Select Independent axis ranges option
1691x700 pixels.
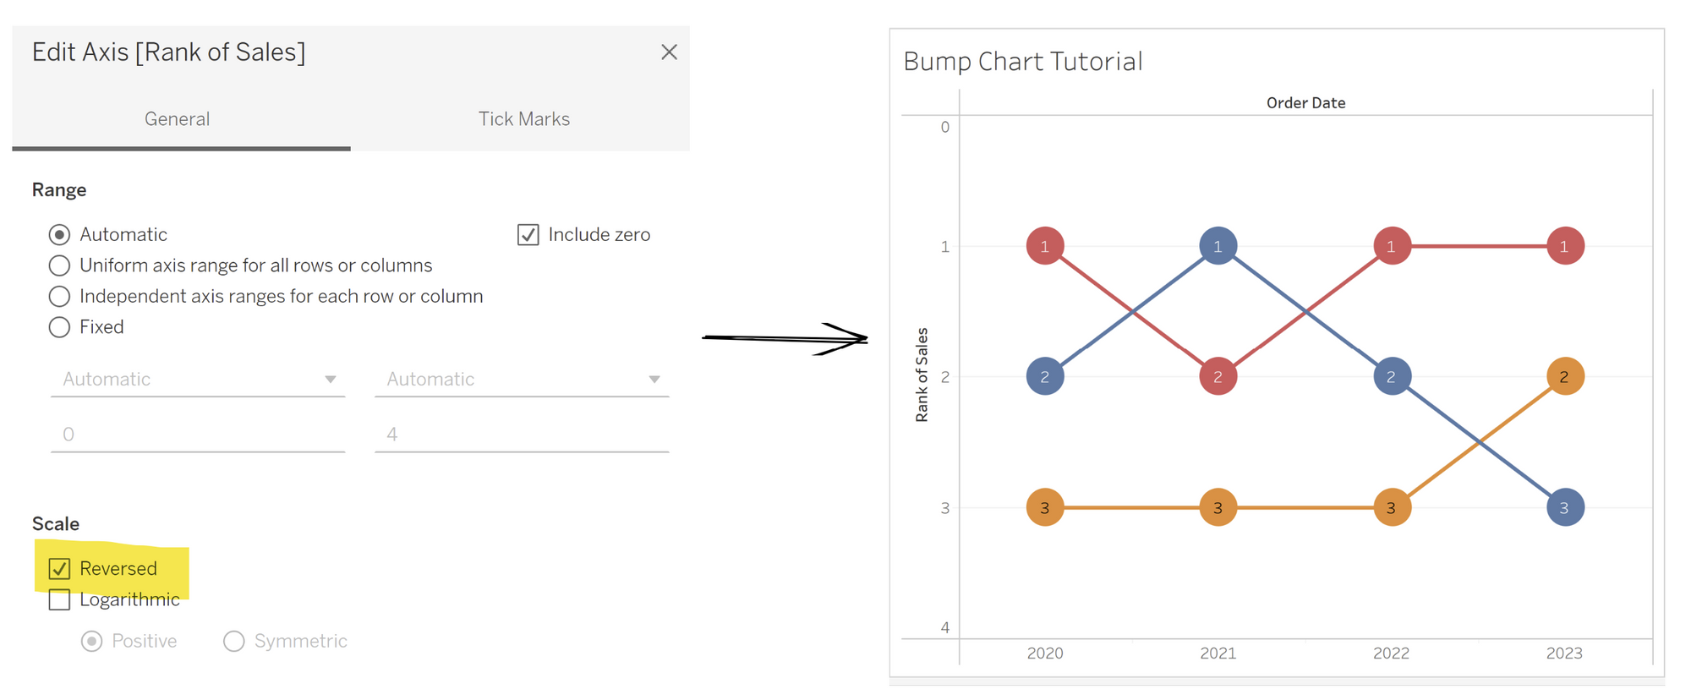(59, 297)
